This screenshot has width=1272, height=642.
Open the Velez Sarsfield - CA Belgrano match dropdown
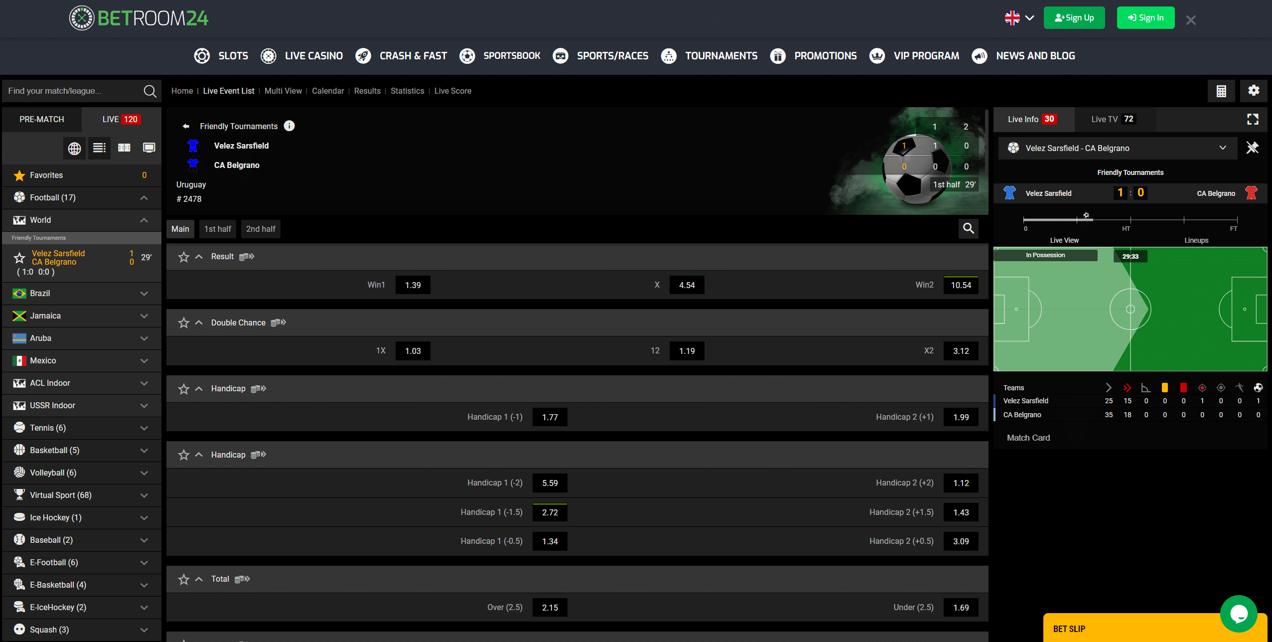1223,148
